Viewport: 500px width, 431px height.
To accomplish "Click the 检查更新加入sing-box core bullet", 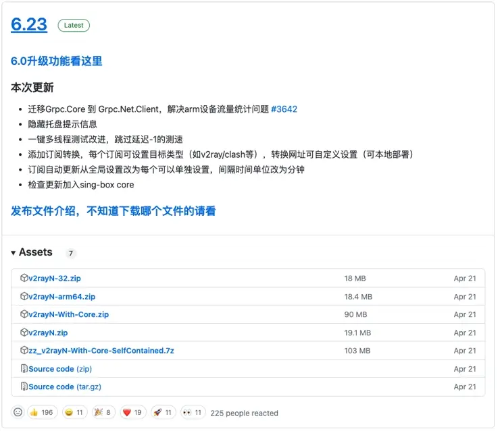I will (81, 185).
